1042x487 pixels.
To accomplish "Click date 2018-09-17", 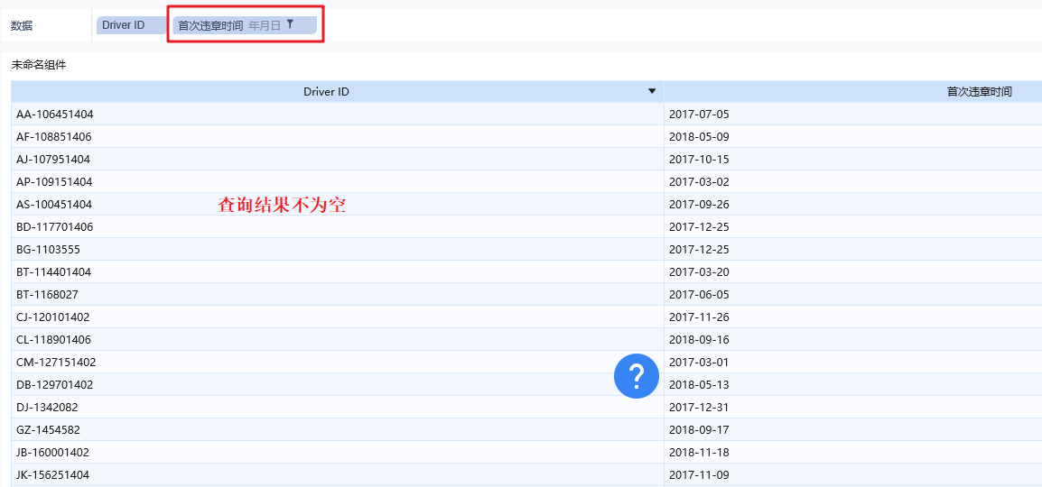I will pos(699,430).
